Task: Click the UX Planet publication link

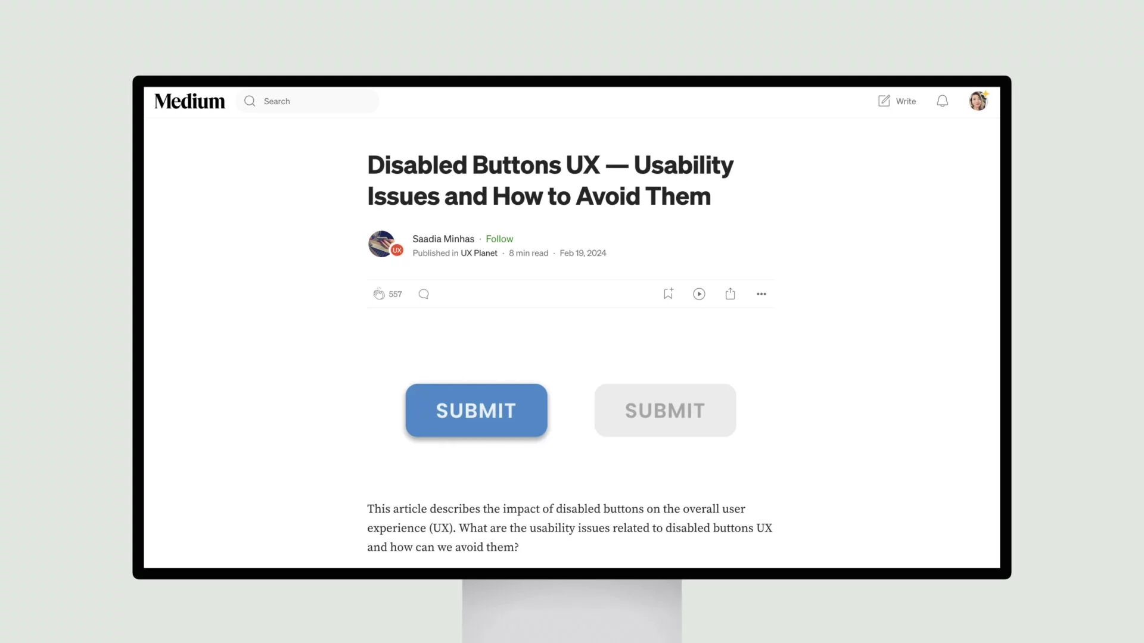Action: click(478, 253)
